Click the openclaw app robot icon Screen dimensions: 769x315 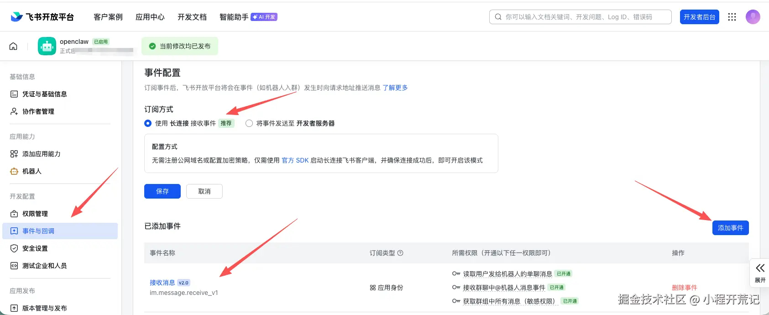(x=47, y=46)
